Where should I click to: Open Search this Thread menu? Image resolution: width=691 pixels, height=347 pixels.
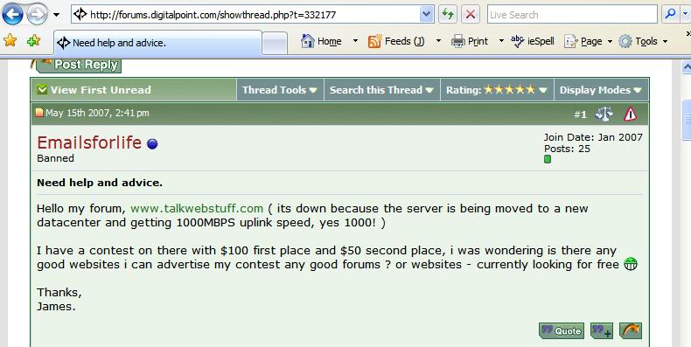[381, 90]
